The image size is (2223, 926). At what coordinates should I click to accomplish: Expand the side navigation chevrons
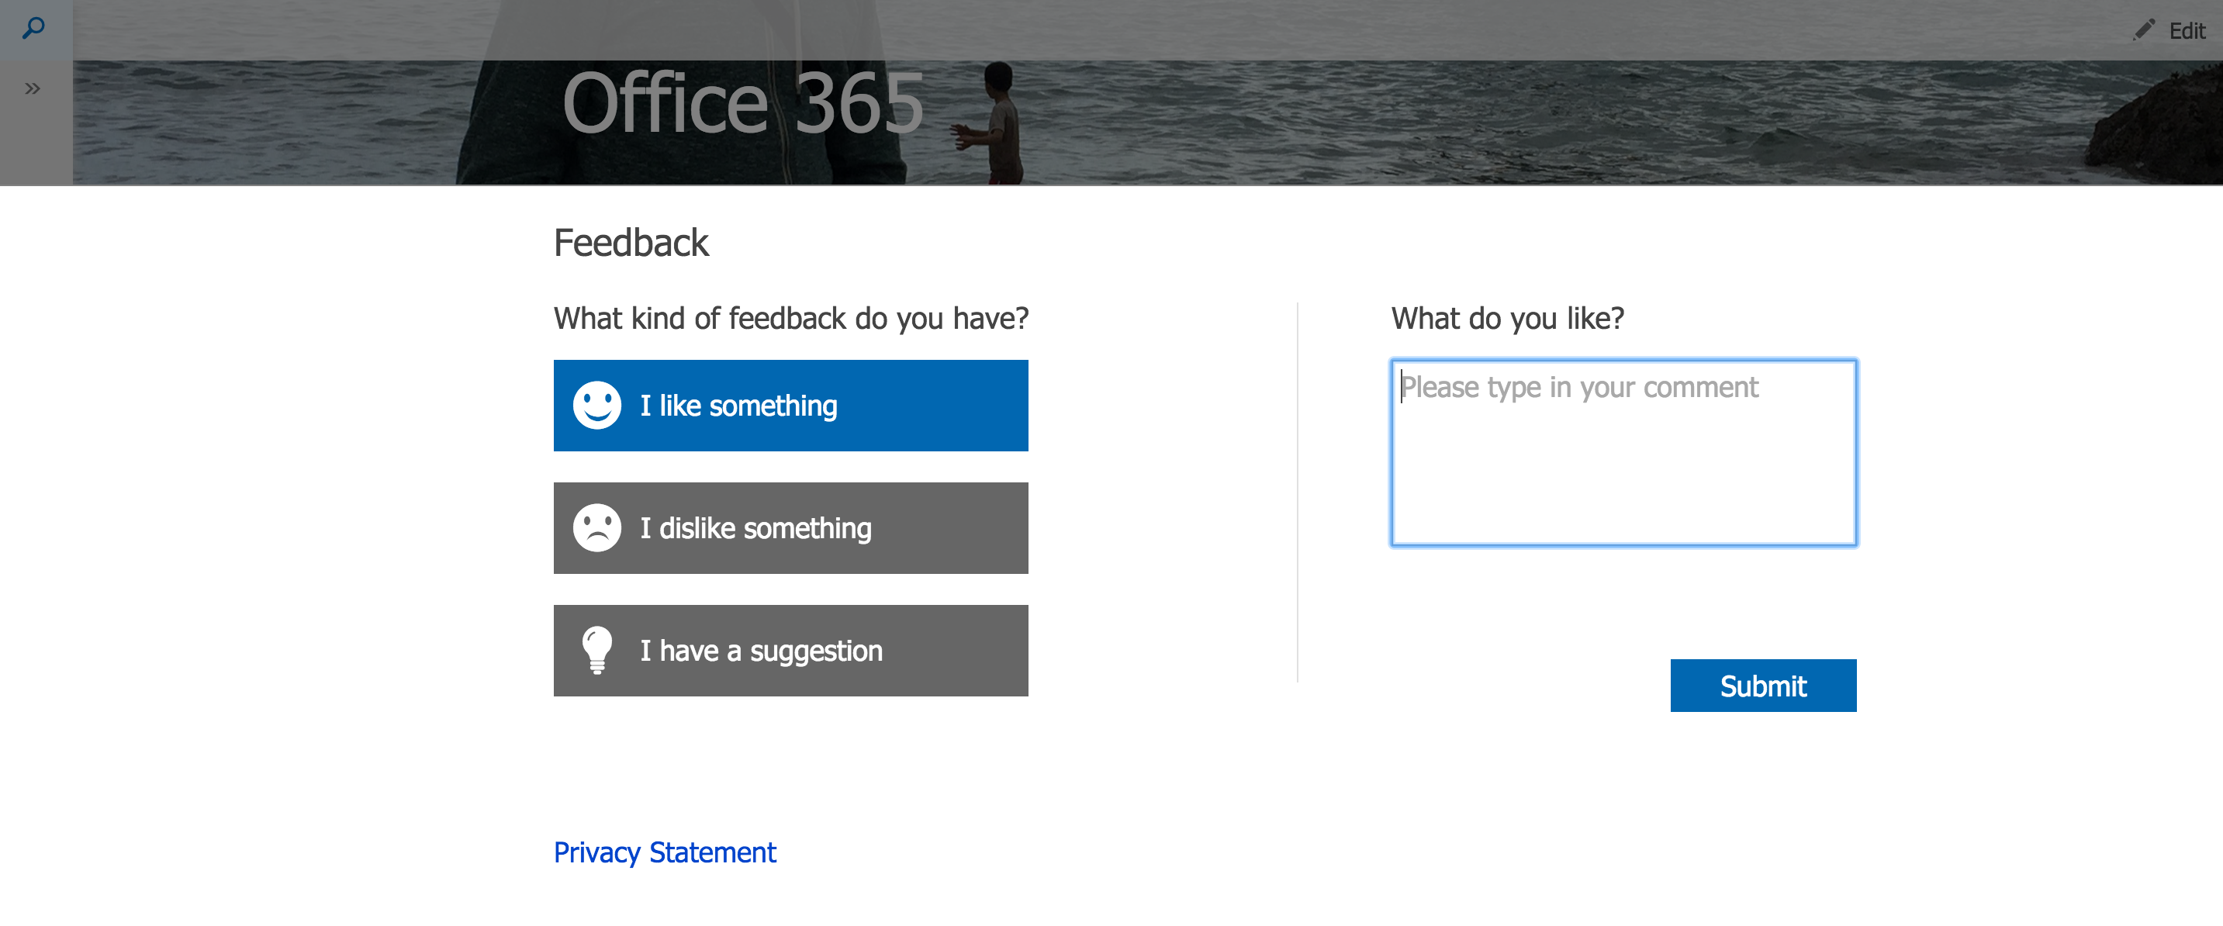click(33, 88)
